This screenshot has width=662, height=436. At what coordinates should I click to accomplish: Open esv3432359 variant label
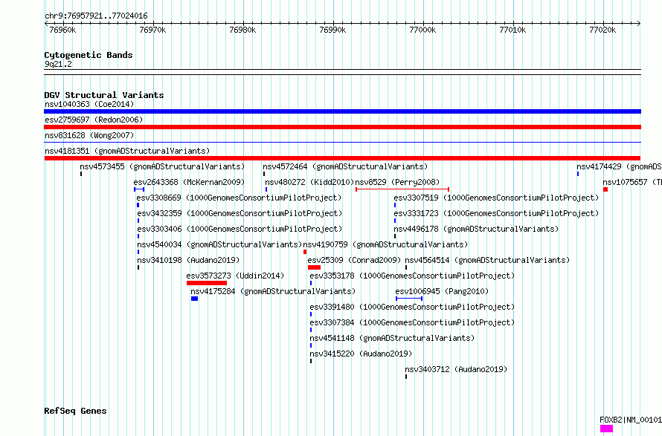click(240, 213)
